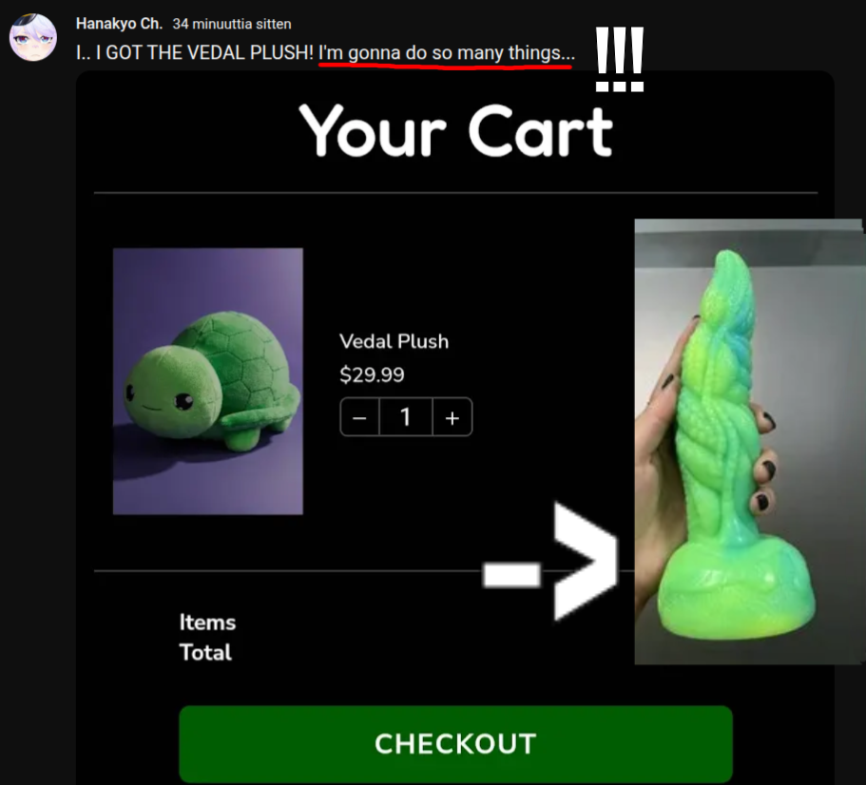Click the Hanakyo Ch. profile avatar
The image size is (866, 785).
[33, 37]
